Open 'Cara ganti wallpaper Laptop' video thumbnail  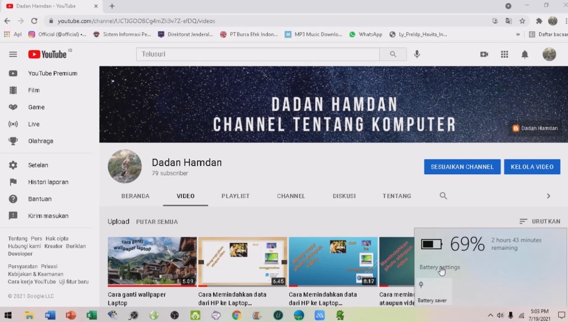[152, 261]
